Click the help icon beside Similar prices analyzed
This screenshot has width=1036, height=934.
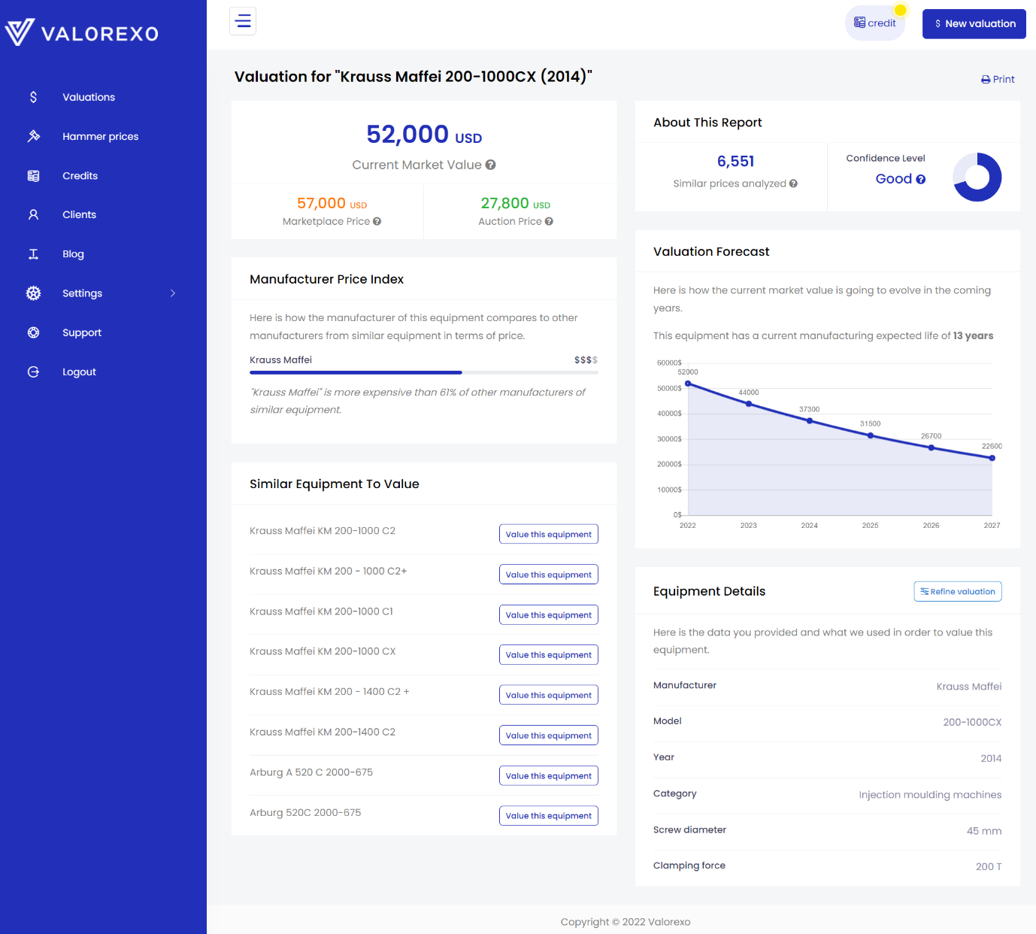(x=793, y=183)
